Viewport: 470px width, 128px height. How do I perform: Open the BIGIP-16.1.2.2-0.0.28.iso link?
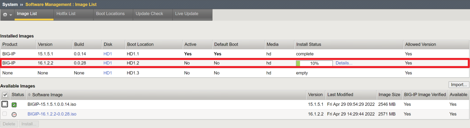coord(52,114)
